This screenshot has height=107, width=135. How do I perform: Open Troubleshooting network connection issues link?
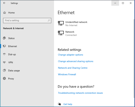click(x=80, y=93)
